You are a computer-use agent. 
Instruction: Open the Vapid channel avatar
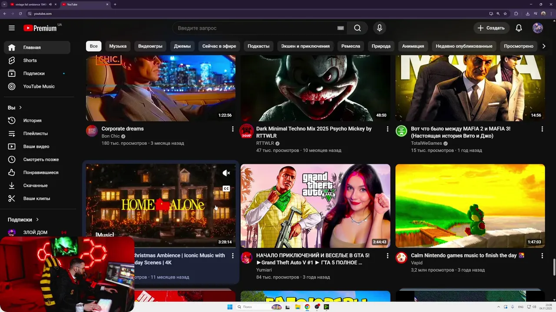(401, 257)
